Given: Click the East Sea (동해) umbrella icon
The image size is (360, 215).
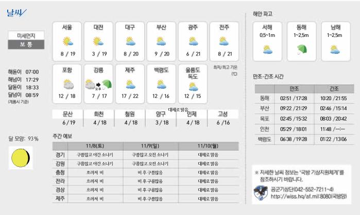Looking at the screenshot, I should click(x=300, y=50).
